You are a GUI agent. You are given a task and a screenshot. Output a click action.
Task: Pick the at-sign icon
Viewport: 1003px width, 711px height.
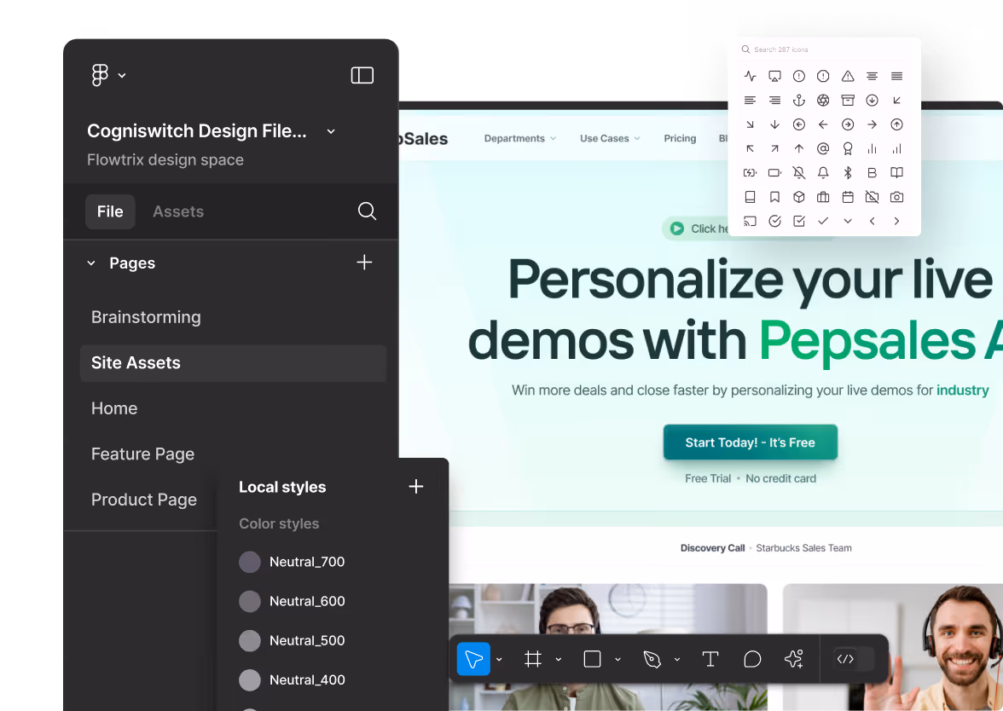coord(823,149)
